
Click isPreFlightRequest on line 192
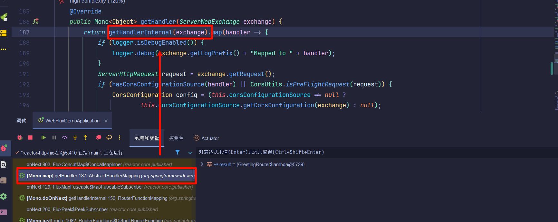point(318,84)
